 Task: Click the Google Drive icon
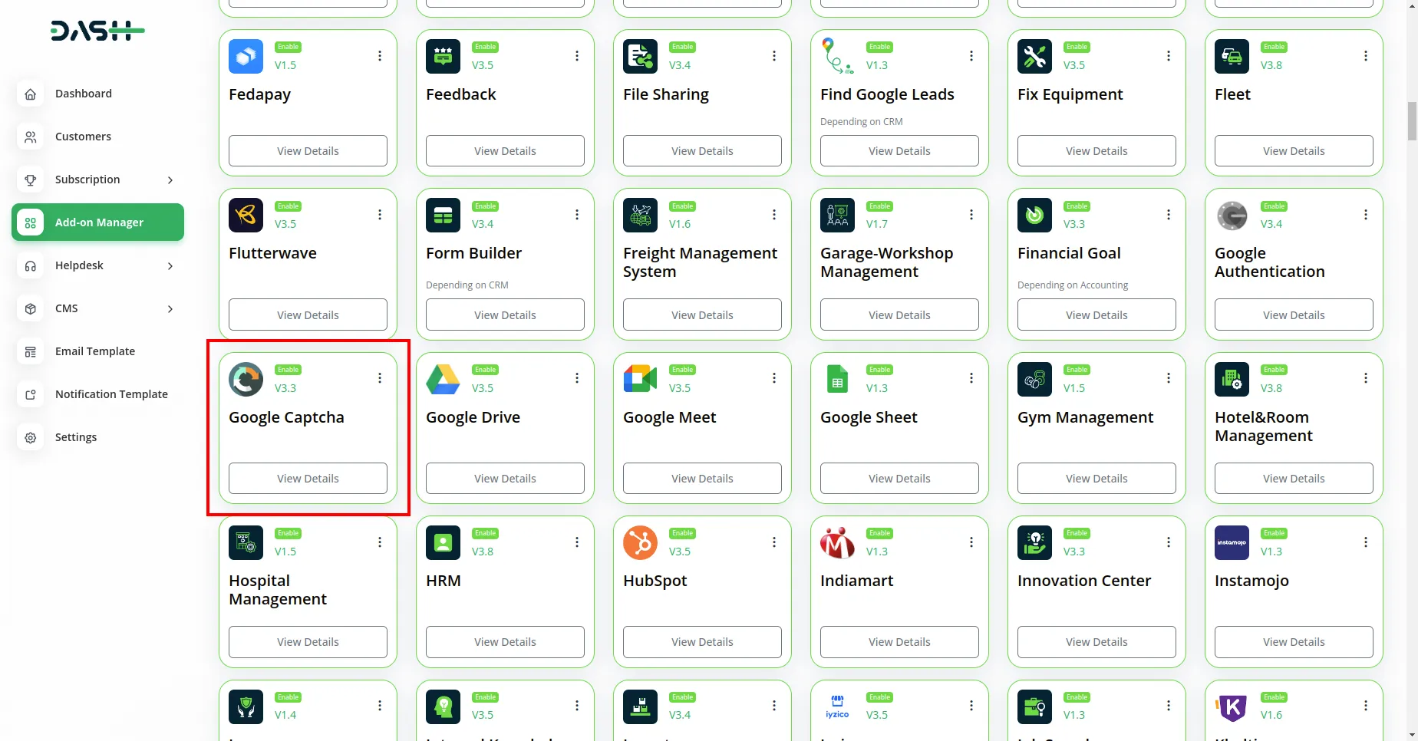[x=443, y=379]
